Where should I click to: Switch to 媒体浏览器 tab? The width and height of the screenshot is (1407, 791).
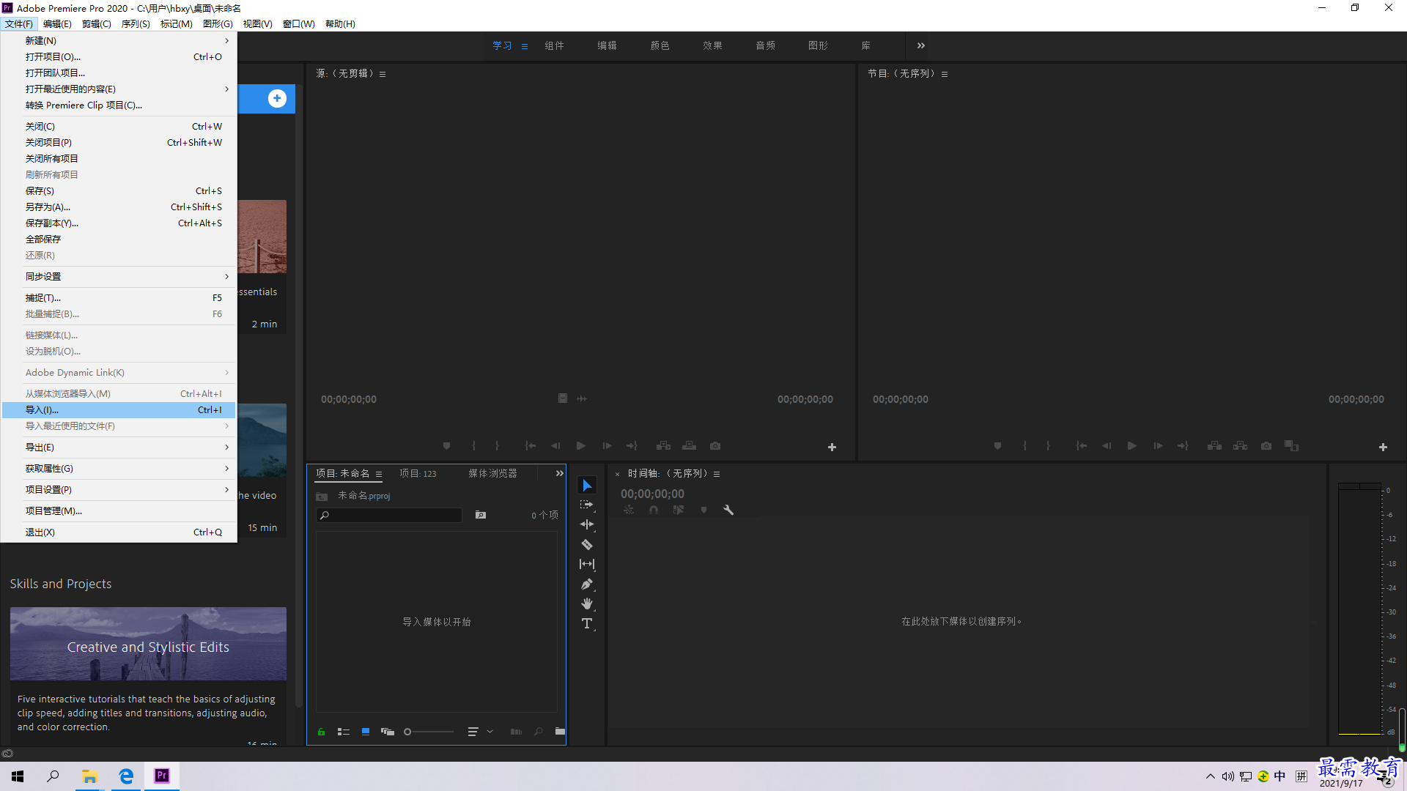492,473
